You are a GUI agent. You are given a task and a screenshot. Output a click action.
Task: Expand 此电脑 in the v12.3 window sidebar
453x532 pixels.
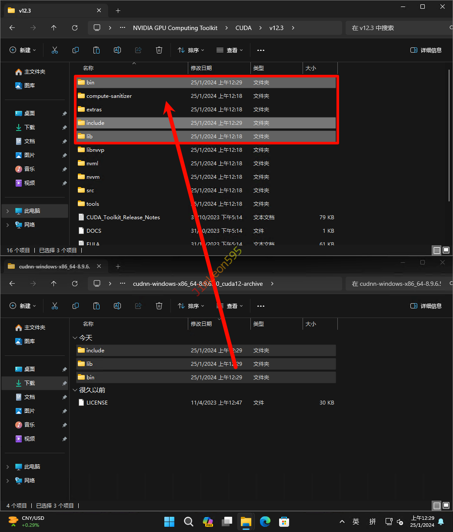coord(7,211)
